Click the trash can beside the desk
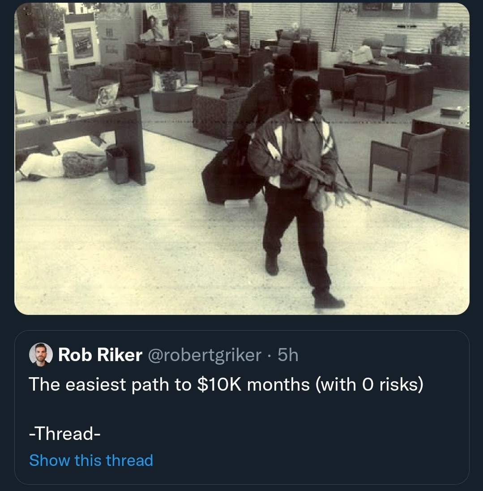The image size is (483, 491). 118,165
